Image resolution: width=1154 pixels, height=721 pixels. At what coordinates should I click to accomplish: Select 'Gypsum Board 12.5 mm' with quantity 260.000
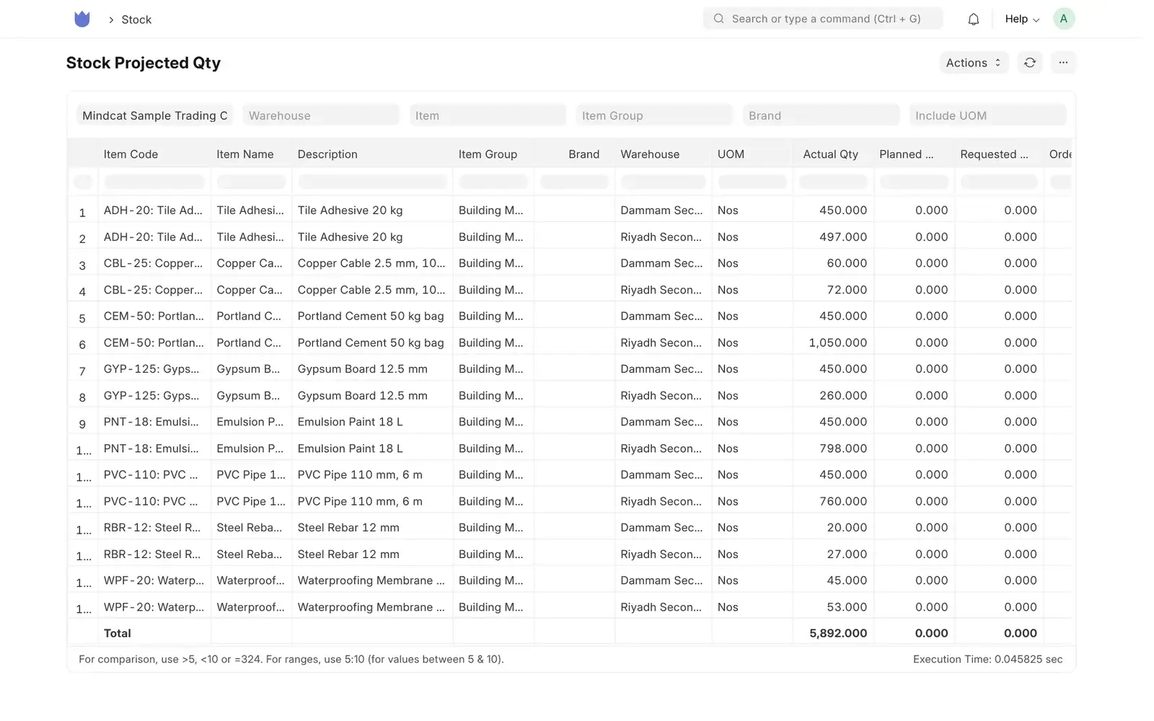click(x=362, y=396)
